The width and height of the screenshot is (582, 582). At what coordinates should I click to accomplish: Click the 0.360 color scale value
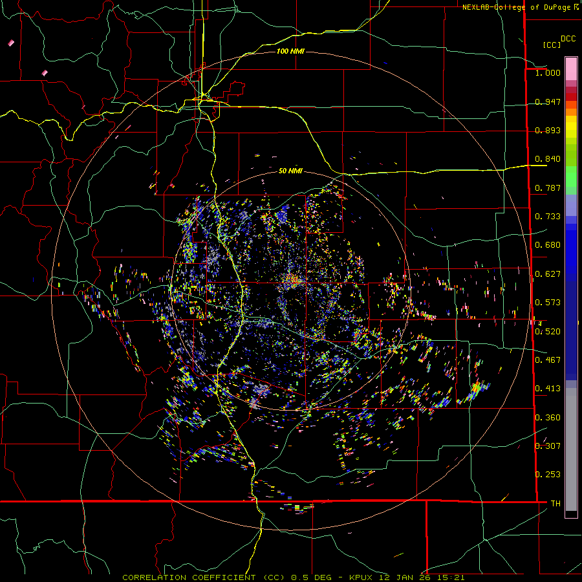548,418
